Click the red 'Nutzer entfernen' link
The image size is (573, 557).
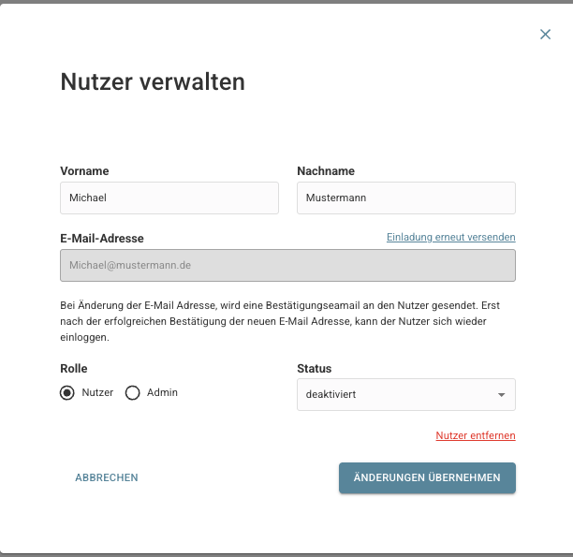[x=475, y=435]
